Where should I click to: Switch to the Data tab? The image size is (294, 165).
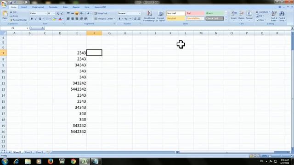(x=65, y=7)
